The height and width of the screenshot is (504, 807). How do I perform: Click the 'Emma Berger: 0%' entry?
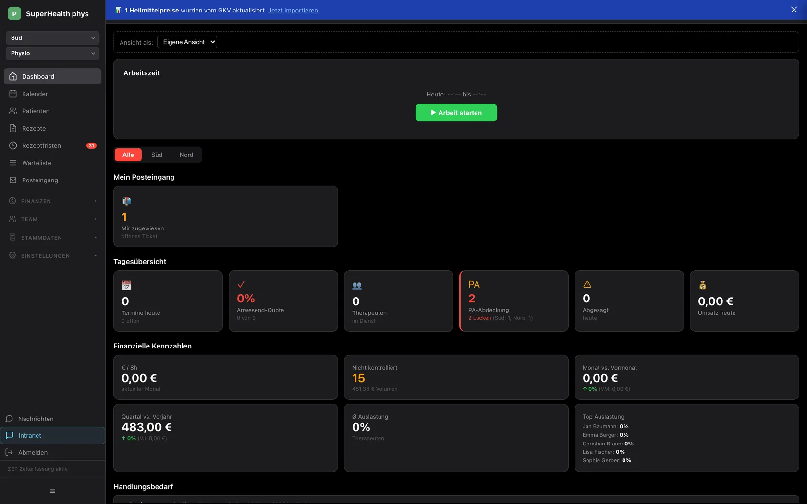pos(606,435)
